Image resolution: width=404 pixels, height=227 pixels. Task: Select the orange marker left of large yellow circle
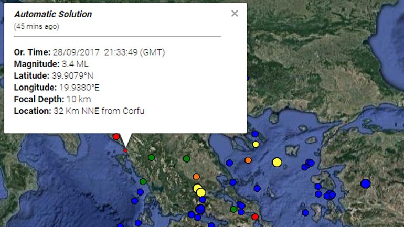(x=248, y=160)
